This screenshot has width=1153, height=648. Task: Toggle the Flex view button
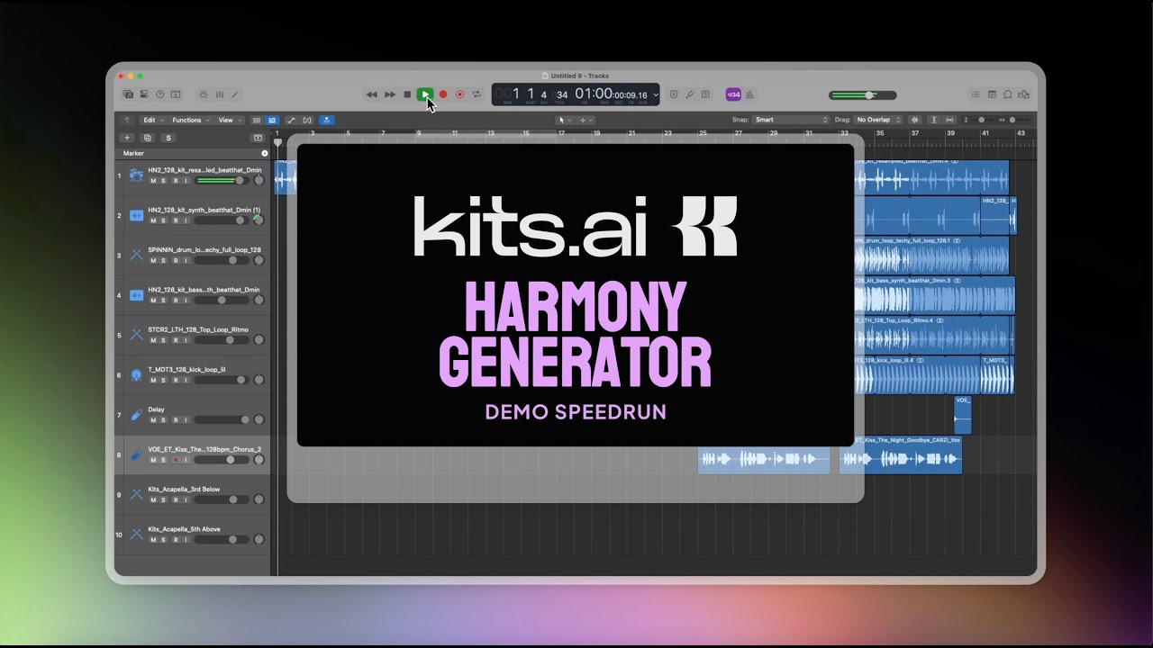point(307,120)
